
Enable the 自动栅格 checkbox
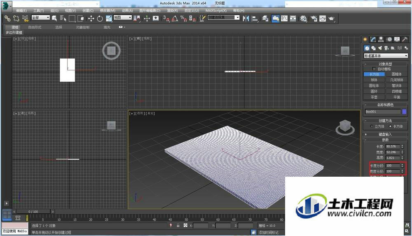coord(374,69)
